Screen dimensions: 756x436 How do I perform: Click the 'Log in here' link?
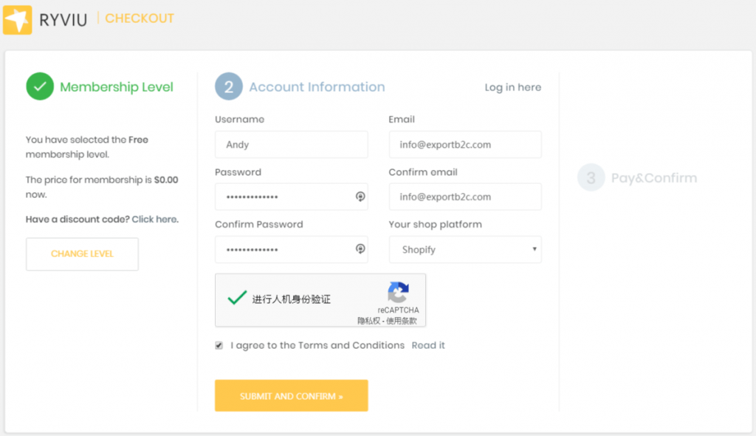pos(512,86)
